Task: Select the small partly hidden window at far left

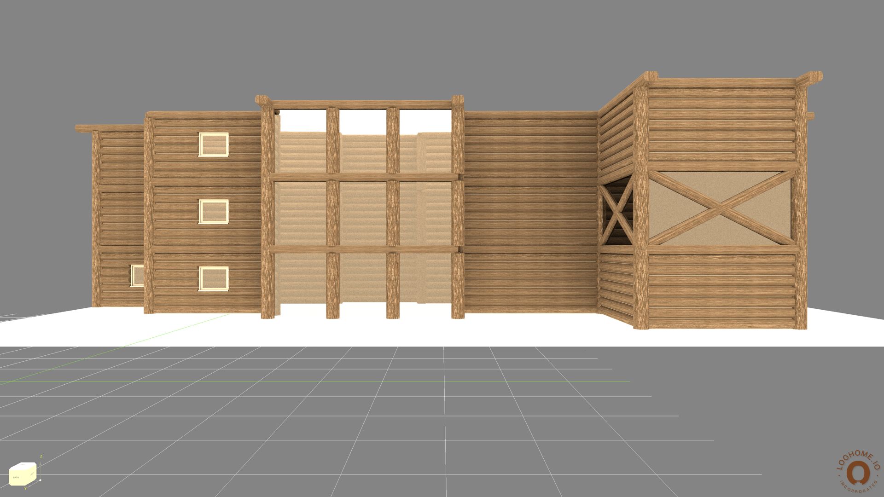Action: [x=137, y=275]
